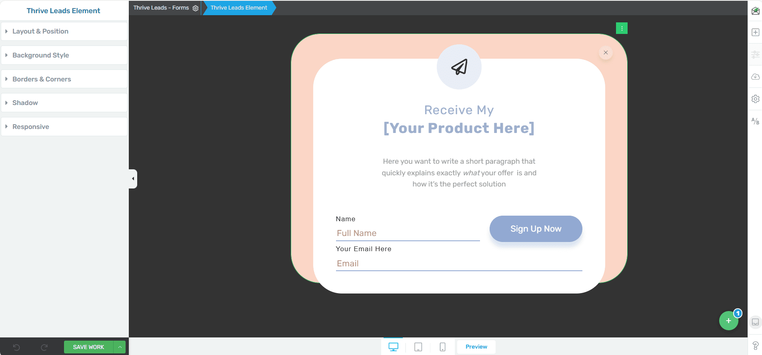
Task: Click the Preview button
Action: pyautogui.click(x=476, y=347)
